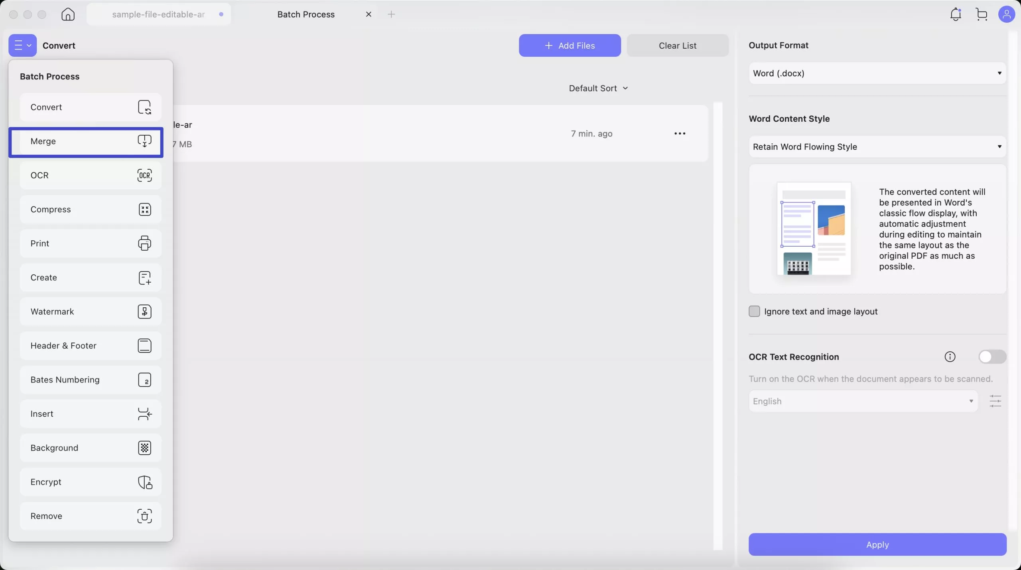Open the English OCR language dropdown

coord(863,401)
